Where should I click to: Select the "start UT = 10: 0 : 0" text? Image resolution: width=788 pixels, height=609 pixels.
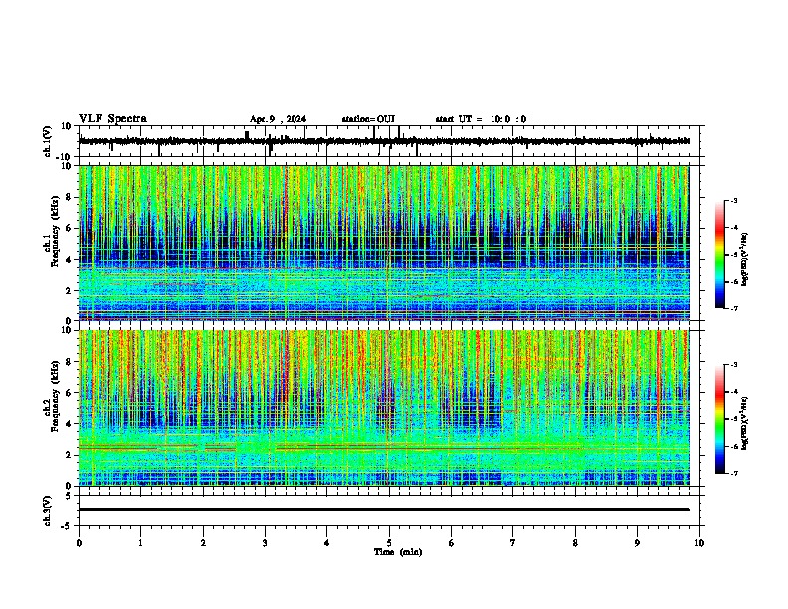tap(481, 119)
